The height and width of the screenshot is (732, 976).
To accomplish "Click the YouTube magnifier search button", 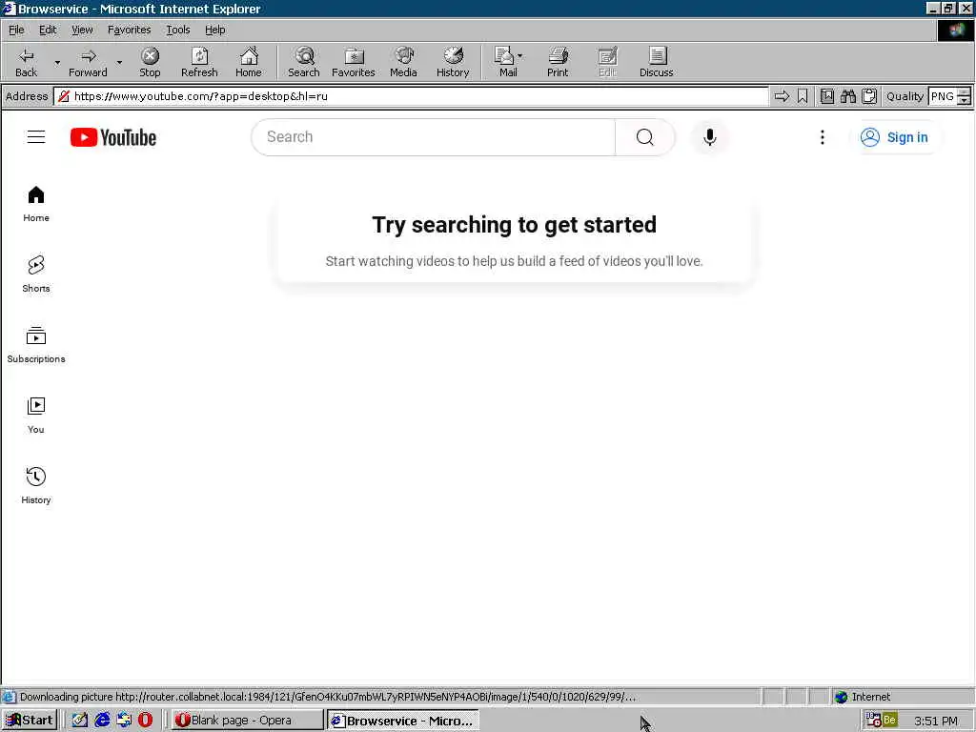I will (645, 137).
